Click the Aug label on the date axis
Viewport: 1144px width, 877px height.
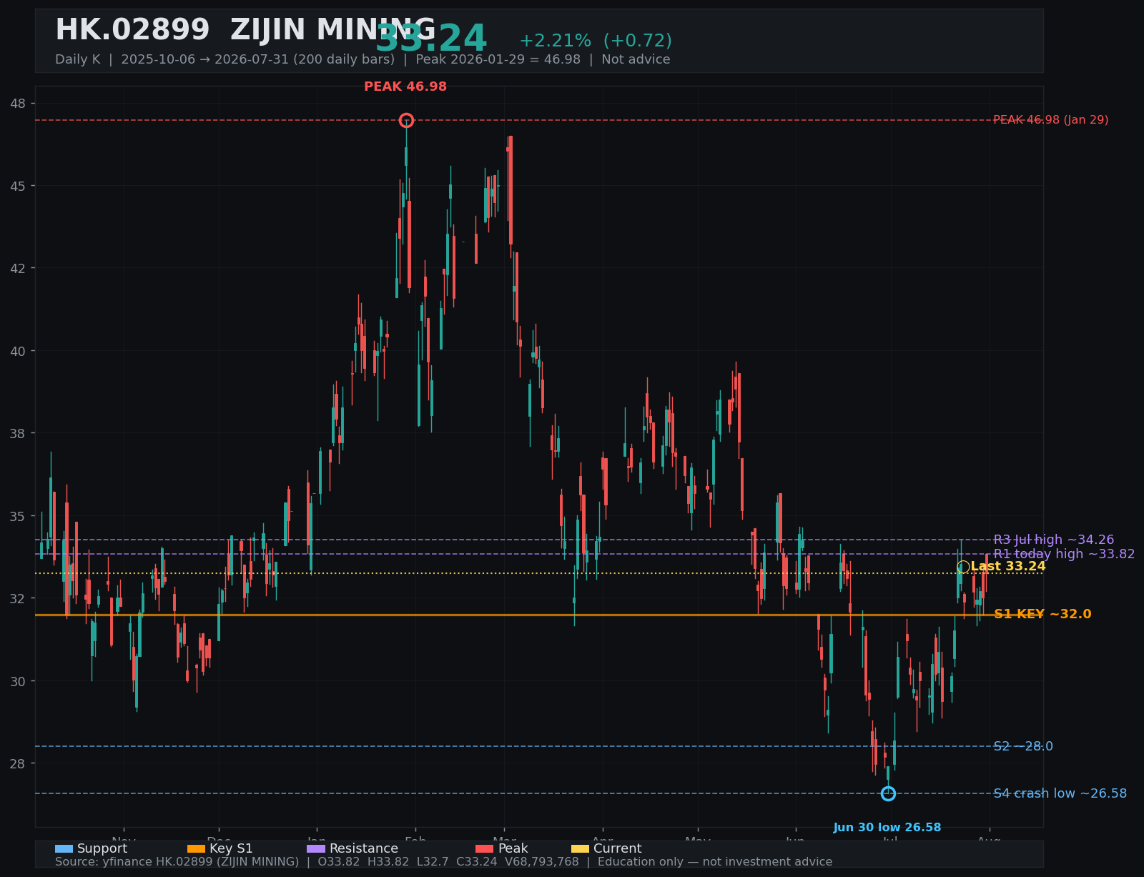pyautogui.click(x=989, y=838)
